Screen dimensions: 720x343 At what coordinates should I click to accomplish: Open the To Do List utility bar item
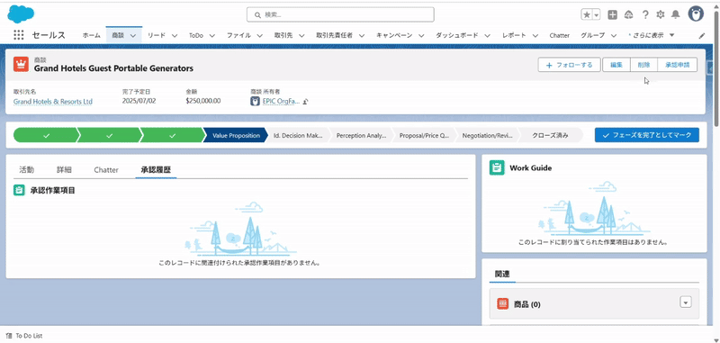click(25, 336)
